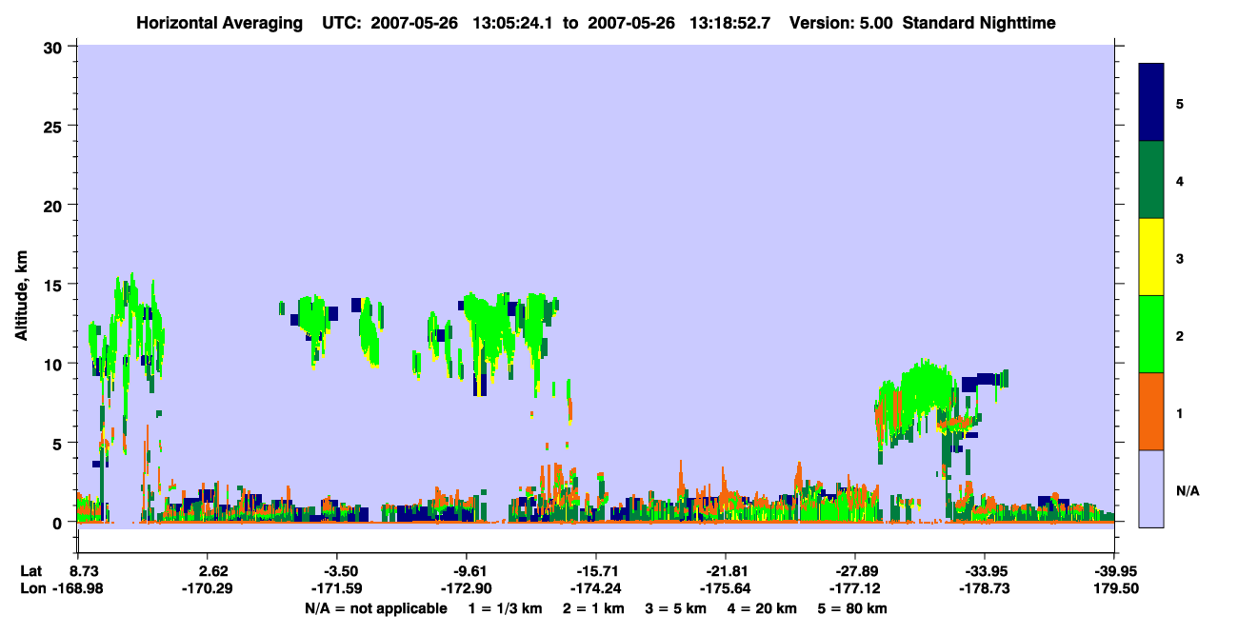Click latitude value '-21.81'
Image resolution: width=1238 pixels, height=635 pixels.
pyautogui.click(x=726, y=571)
